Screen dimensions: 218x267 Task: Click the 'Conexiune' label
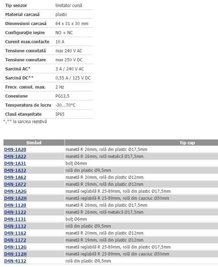tap(16, 96)
